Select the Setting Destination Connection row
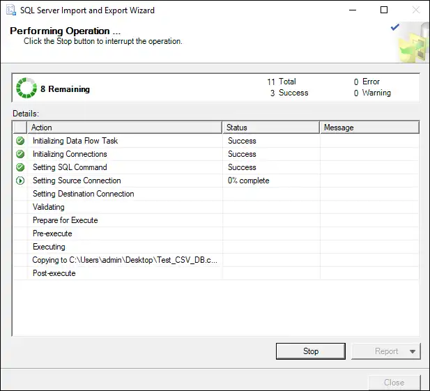This screenshot has height=391, width=430. [216, 194]
